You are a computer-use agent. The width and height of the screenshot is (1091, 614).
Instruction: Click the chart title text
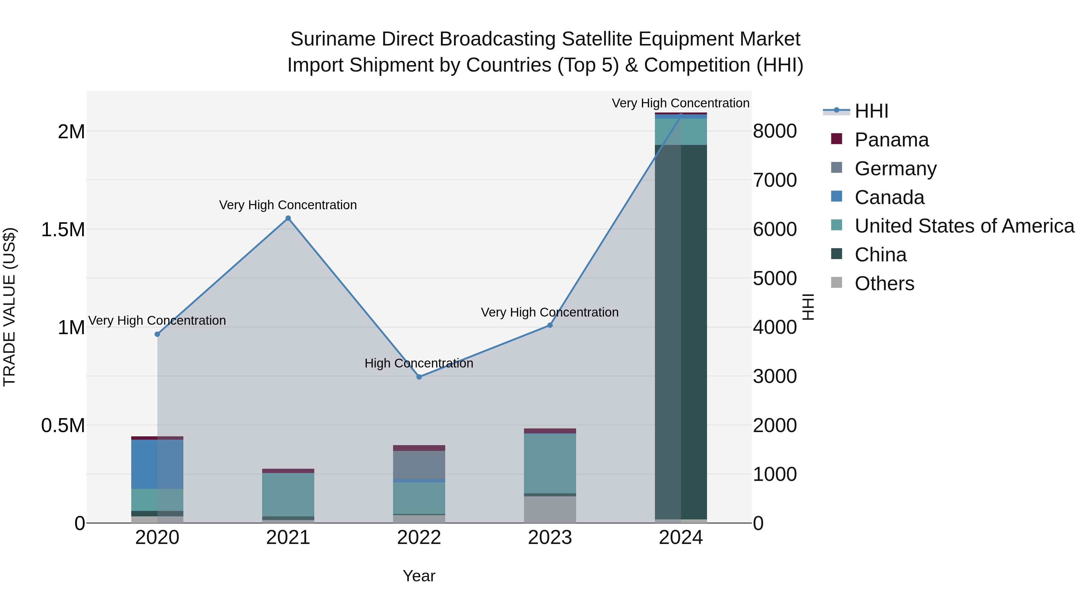coord(545,52)
